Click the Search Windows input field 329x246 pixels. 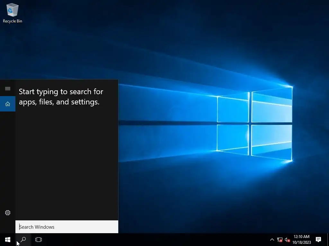pos(67,227)
